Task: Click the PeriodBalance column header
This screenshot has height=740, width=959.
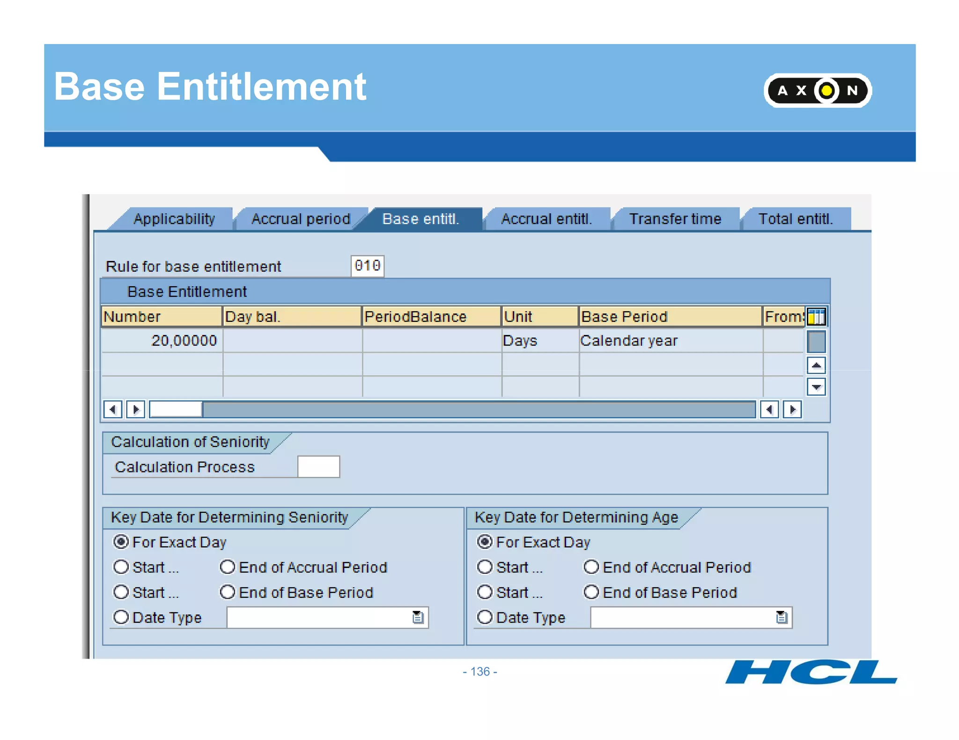Action: pyautogui.click(x=431, y=317)
